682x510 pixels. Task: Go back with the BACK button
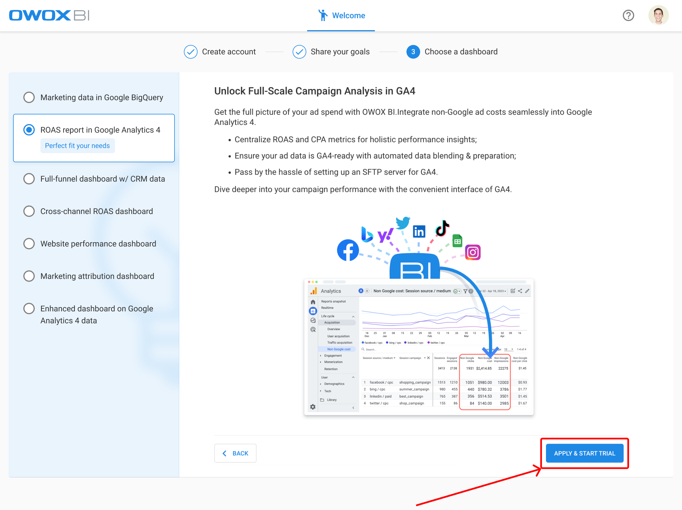(235, 453)
